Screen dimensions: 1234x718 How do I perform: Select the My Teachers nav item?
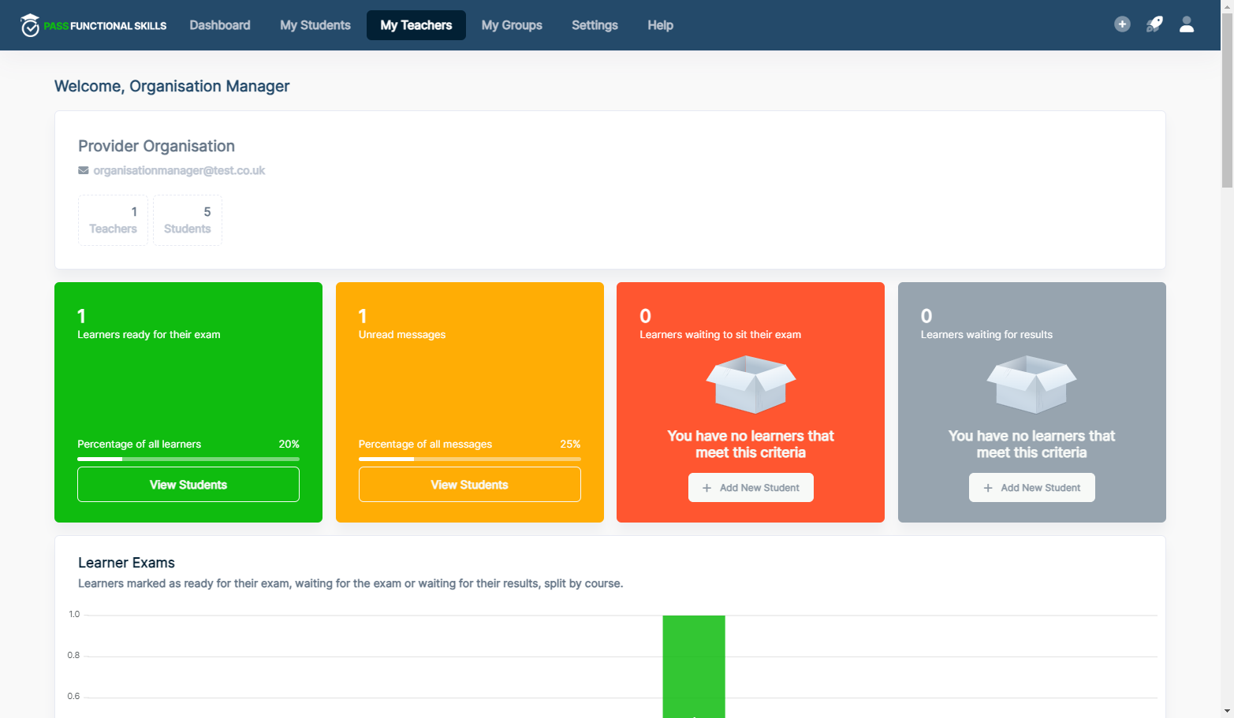click(x=416, y=25)
